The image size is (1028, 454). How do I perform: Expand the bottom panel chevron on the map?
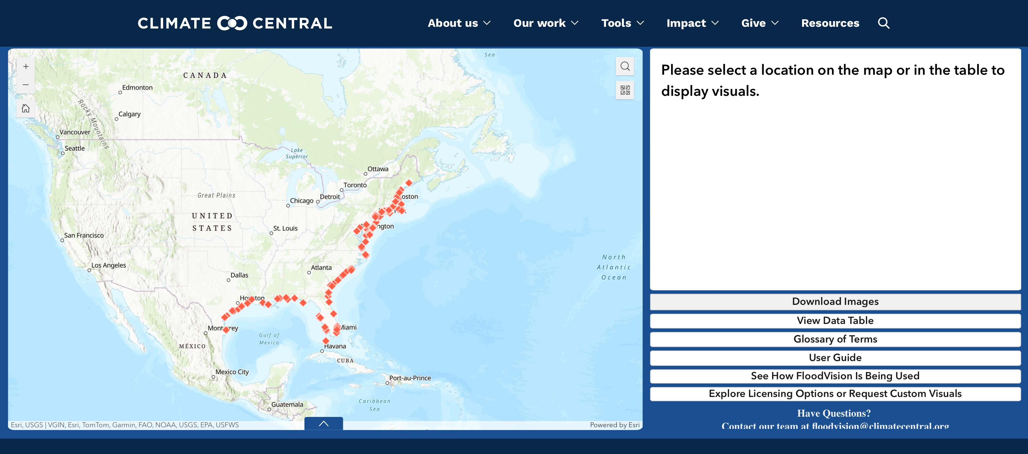(323, 423)
